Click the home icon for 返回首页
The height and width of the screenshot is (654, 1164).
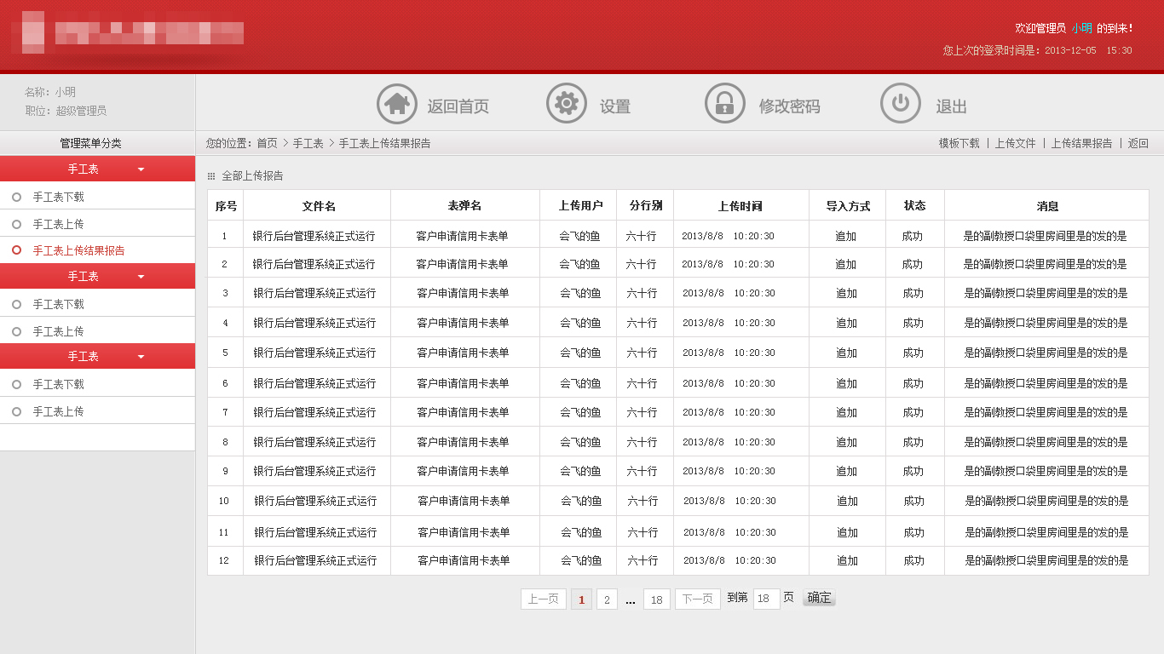click(397, 104)
